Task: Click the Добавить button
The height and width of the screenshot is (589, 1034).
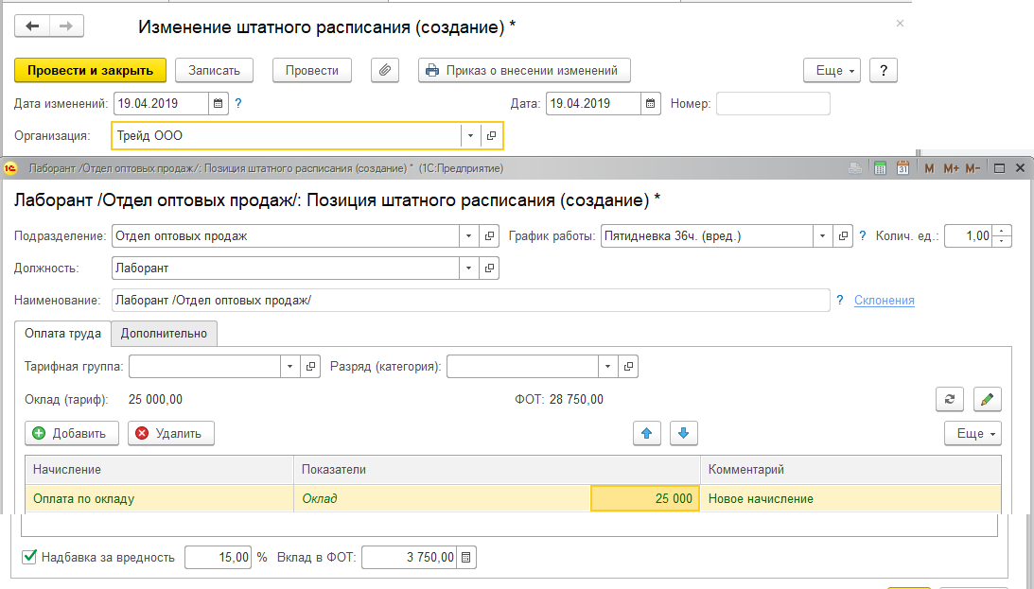Action: tap(72, 433)
